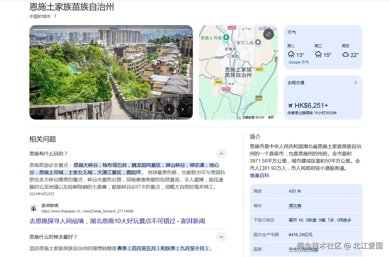390x257 pixels.
Task: Click Tuesday's rain cloud weather icon
Action: pyautogui.click(x=291, y=54)
